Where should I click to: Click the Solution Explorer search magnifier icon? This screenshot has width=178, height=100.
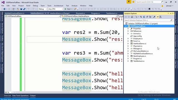pos(171,20)
